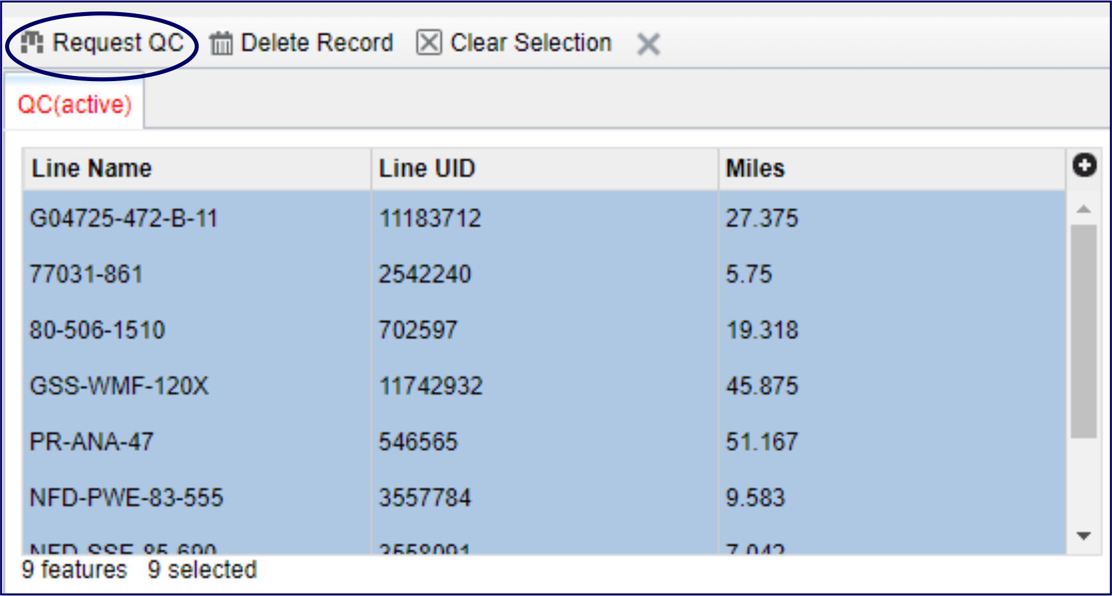This screenshot has height=596, width=1112.
Task: Click the plus icon to add columns
Action: 1084,165
